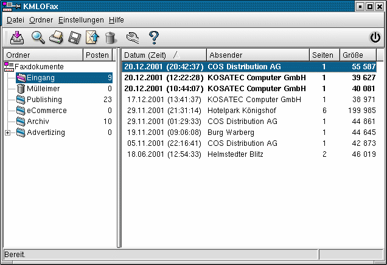Open the Einstellungen menu
Screen dimensions: 387x265
(x=81, y=20)
